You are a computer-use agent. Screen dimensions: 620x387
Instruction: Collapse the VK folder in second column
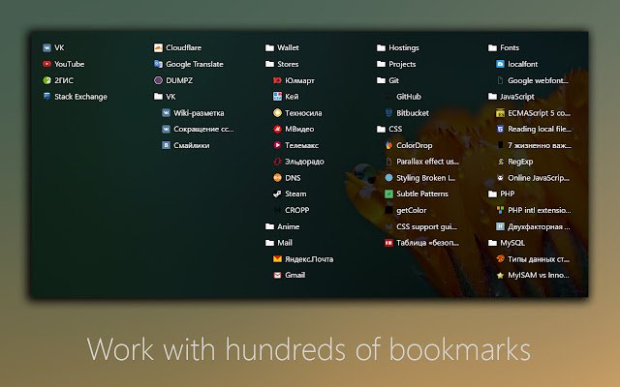165,97
